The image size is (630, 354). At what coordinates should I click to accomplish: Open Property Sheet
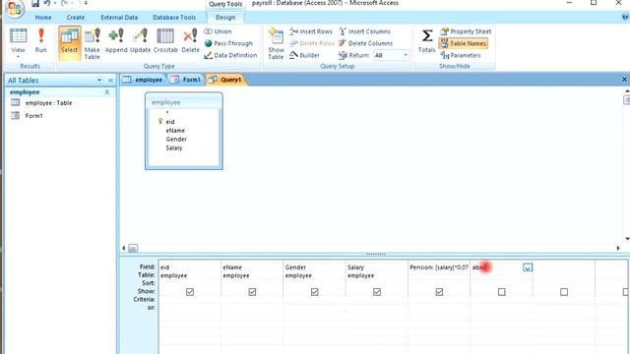466,31
